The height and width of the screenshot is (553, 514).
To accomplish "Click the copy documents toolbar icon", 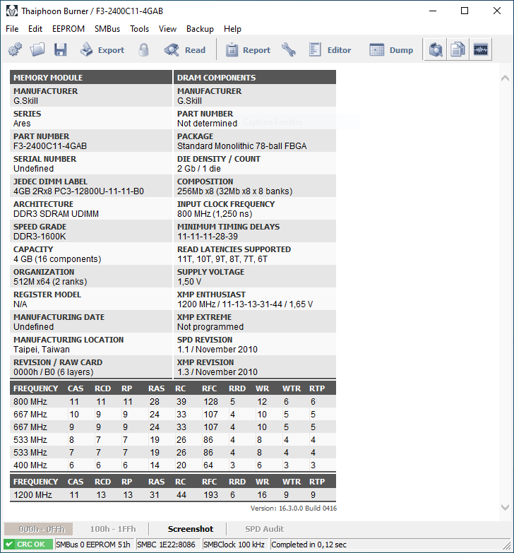I will 458,49.
